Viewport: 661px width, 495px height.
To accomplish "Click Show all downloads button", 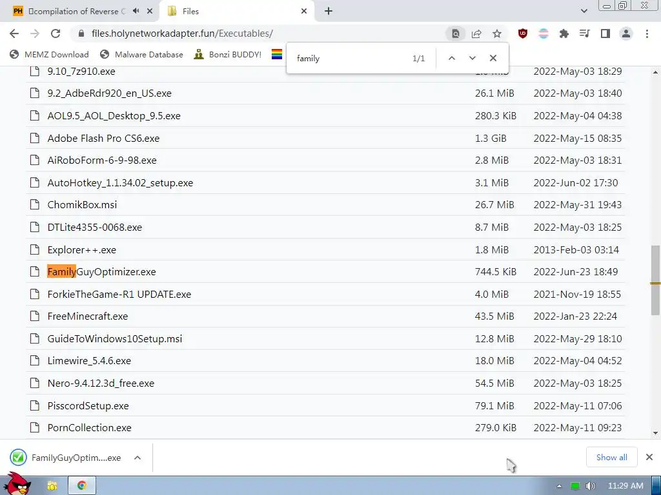I will point(611,457).
